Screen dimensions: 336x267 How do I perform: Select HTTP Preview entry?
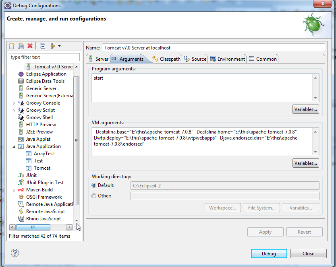tap(37, 125)
